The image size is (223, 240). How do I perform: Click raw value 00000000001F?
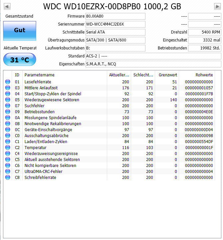pos(199,147)
